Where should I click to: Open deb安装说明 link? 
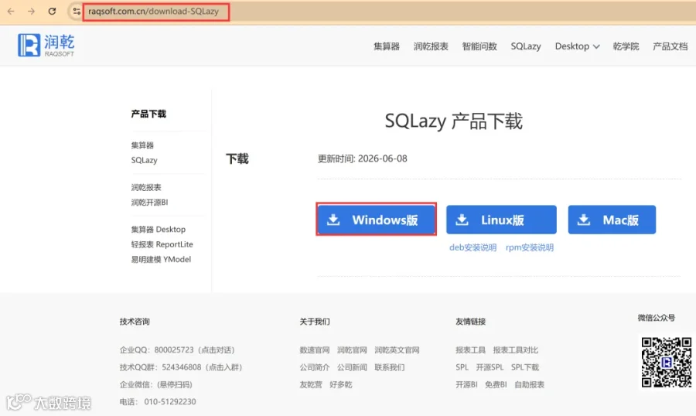point(473,247)
